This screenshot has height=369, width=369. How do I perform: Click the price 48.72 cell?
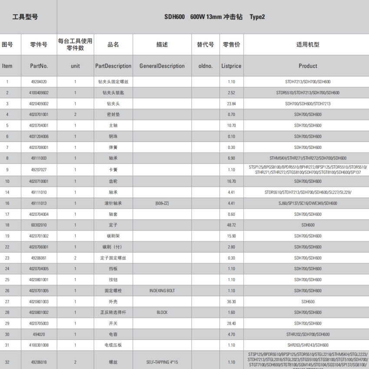pyautogui.click(x=231, y=225)
